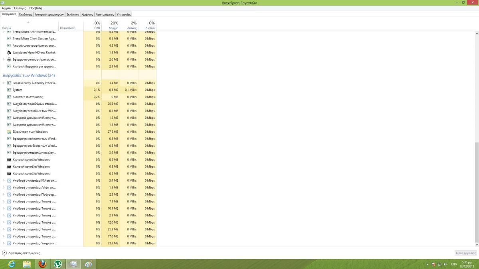
Task: Open File Explorer from the taskbar
Action: point(27,264)
